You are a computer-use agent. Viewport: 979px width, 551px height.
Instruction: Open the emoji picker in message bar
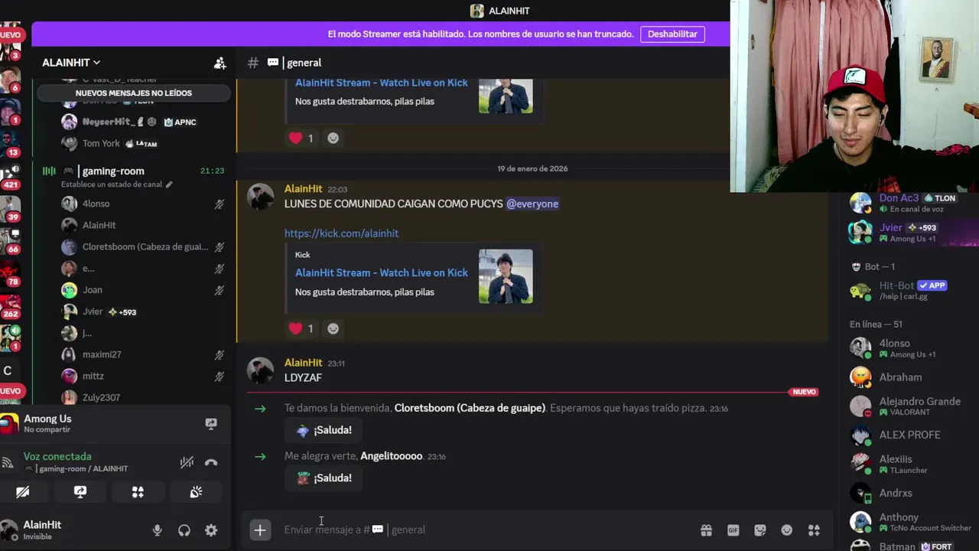[786, 530]
